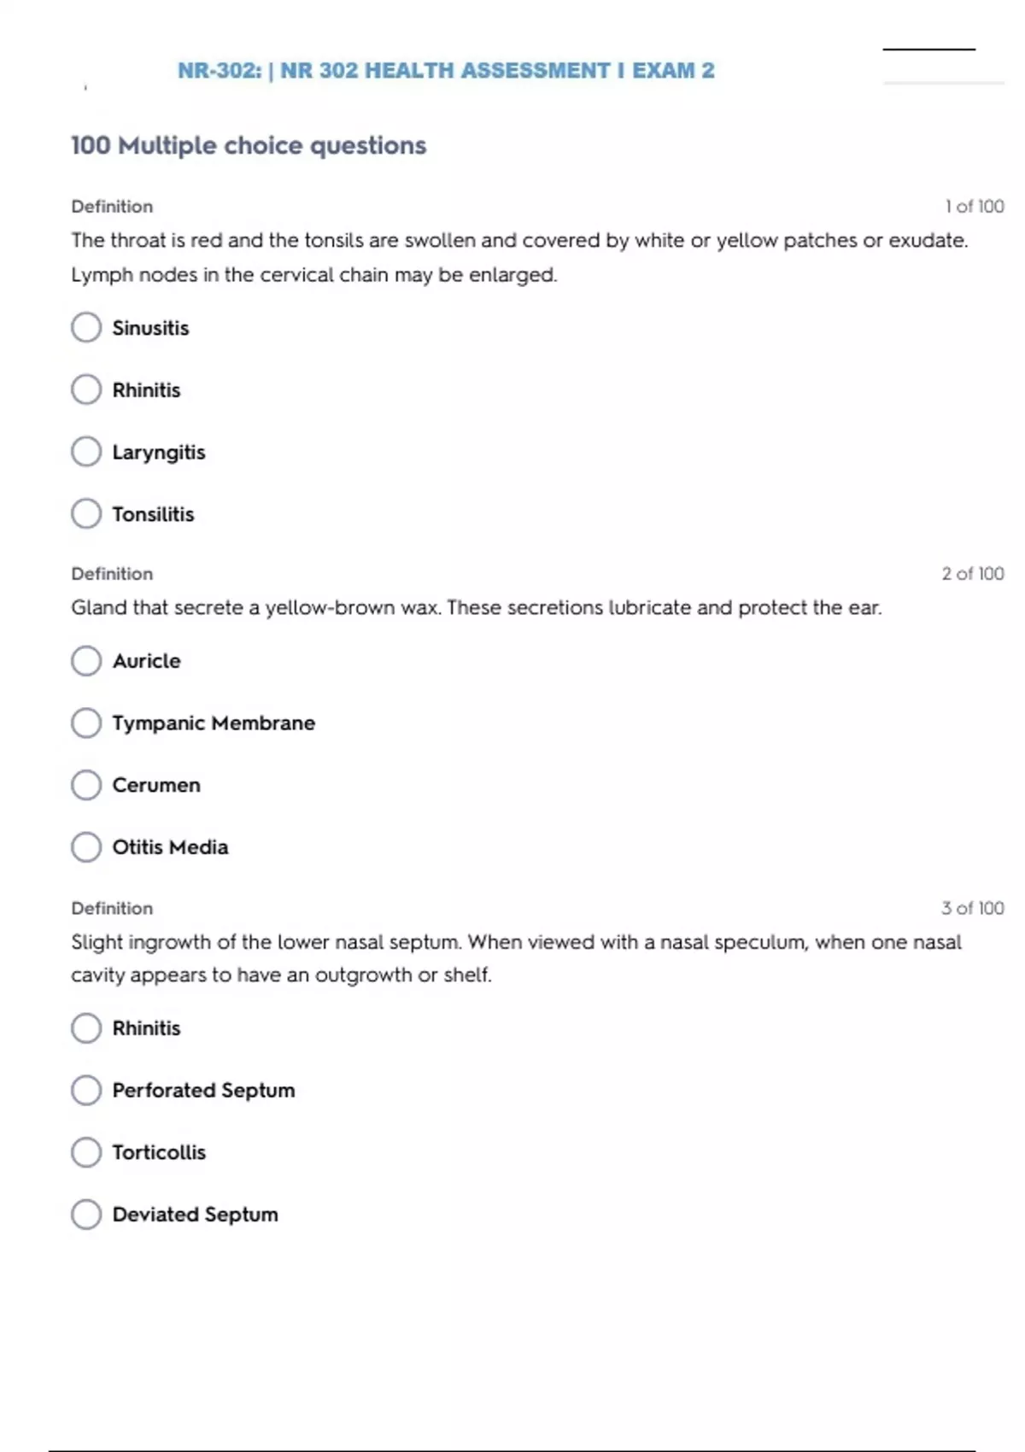Select the Otitis Media option
This screenshot has height=1452, width=1025.
pyautogui.click(x=86, y=846)
